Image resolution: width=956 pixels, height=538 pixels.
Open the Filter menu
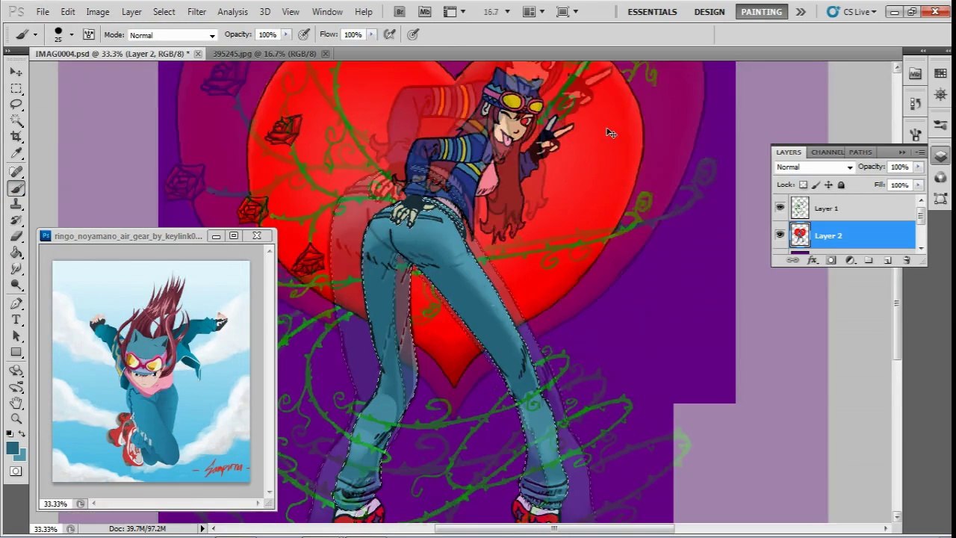[x=196, y=12]
